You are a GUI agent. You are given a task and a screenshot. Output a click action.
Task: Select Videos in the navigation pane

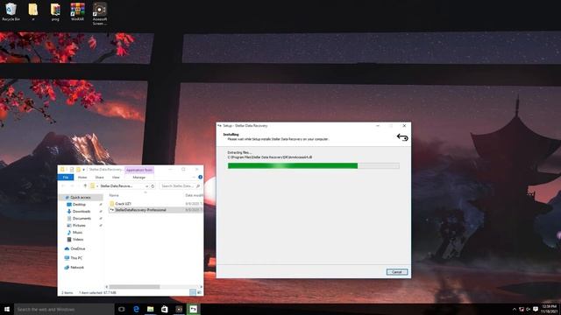click(x=78, y=239)
